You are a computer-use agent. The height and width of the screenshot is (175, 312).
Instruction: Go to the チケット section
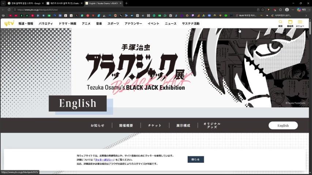(x=155, y=125)
